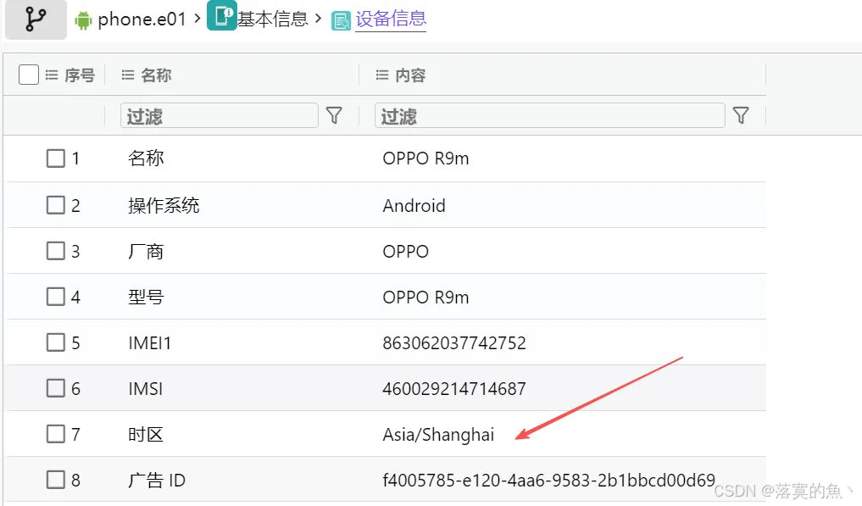Open the 名称 column menu icon
This screenshot has height=506, width=862.
tap(127, 75)
